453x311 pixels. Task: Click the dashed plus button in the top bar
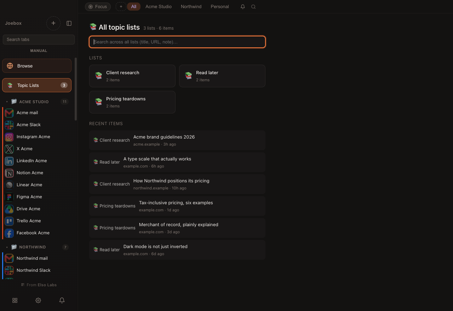pos(121,7)
